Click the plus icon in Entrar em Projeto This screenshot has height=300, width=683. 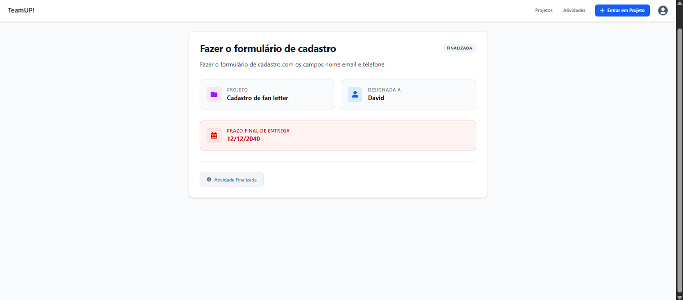coord(602,10)
